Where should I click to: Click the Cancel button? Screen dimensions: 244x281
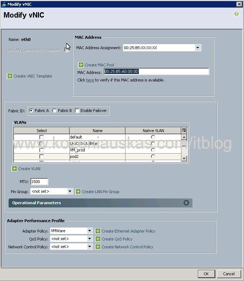click(229, 274)
